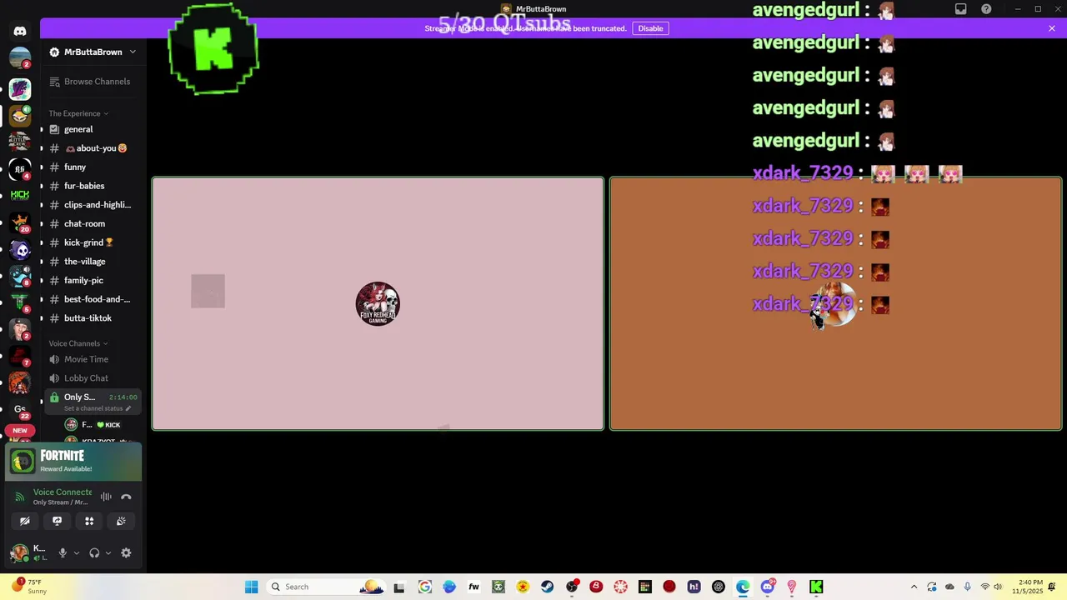Open headphone output options arrow
Screen dimensions: 1067x600
point(108,552)
